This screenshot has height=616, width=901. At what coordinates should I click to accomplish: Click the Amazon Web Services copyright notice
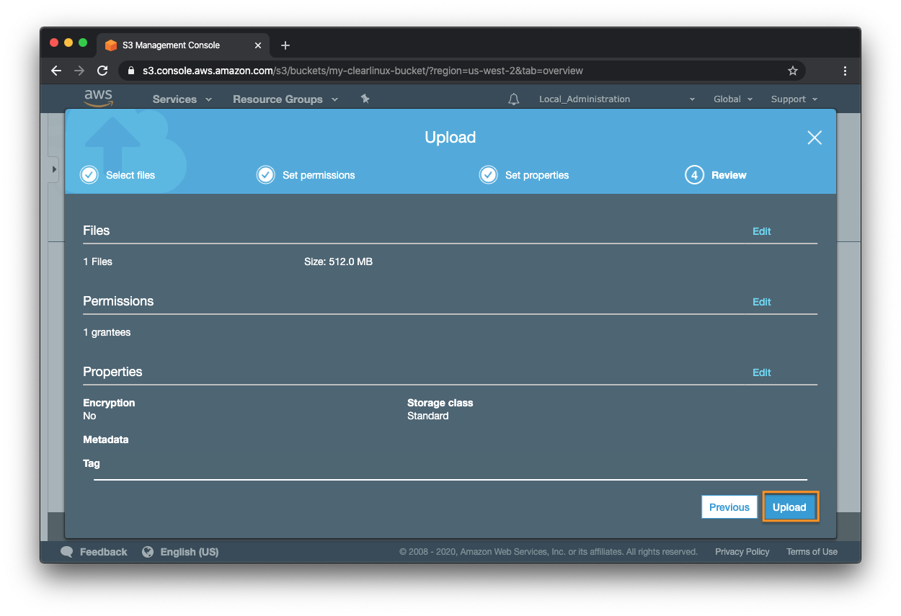(x=549, y=552)
